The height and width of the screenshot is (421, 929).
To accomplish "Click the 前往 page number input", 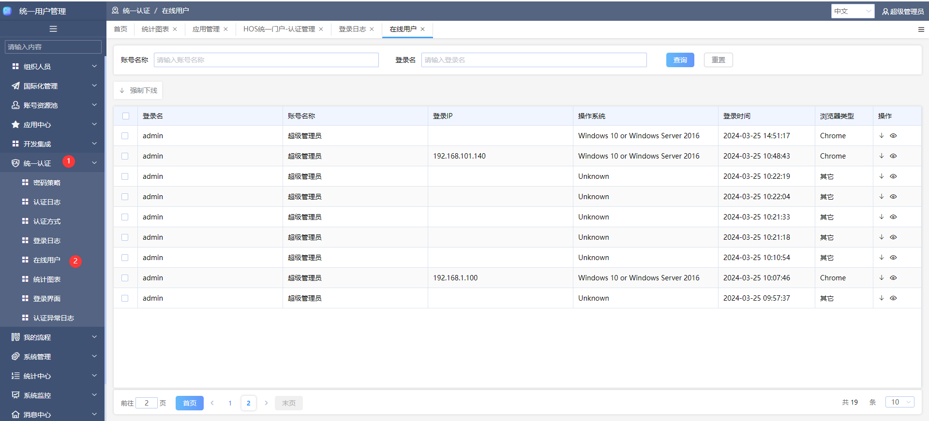I will (147, 403).
